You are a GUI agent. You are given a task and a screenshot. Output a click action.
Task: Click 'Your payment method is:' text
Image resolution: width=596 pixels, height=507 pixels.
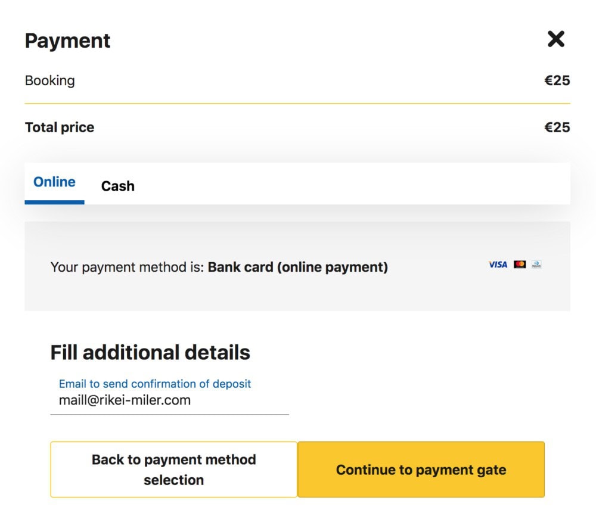pyautogui.click(x=128, y=267)
